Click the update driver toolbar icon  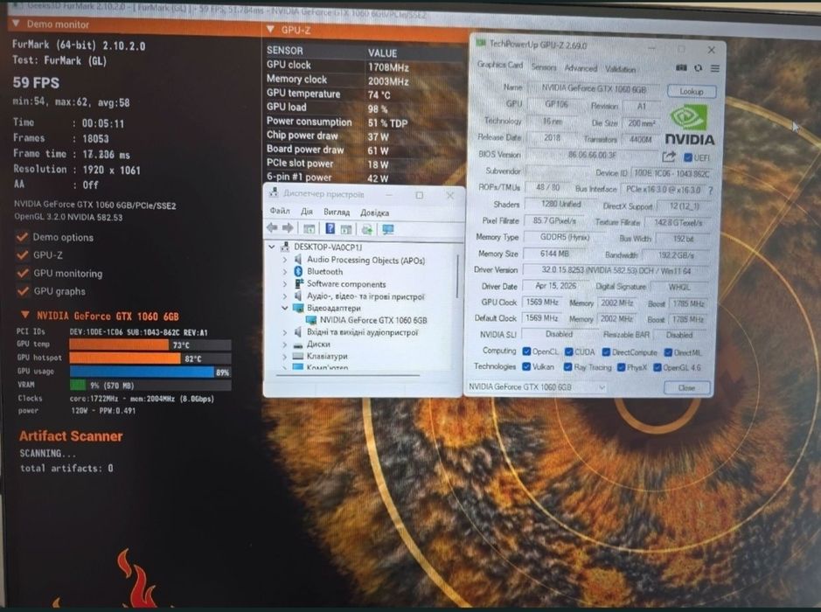pyautogui.click(x=367, y=229)
